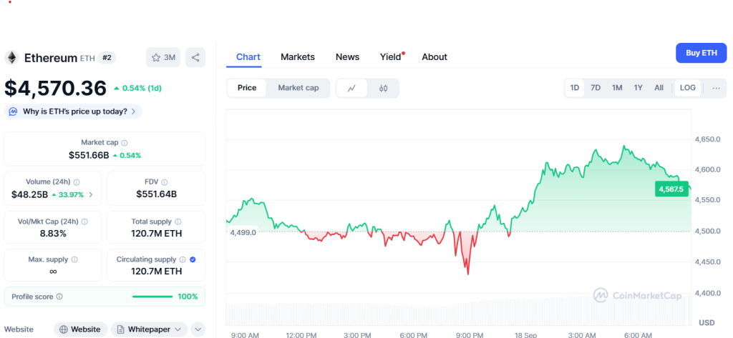
Task: Expand more links chevron beside Whitepaper
Action: 198,329
